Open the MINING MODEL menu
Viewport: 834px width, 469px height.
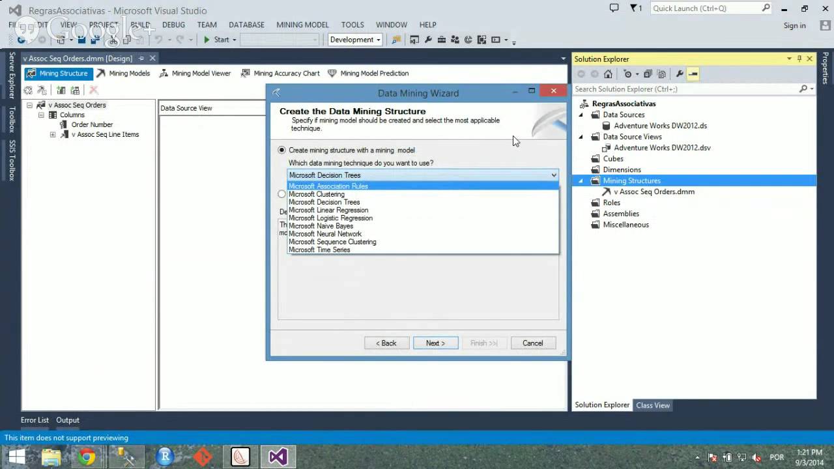pyautogui.click(x=302, y=25)
